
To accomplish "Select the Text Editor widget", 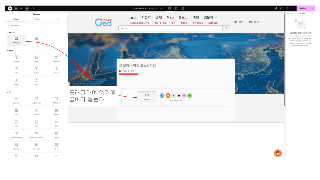I will click(x=56, y=59).
